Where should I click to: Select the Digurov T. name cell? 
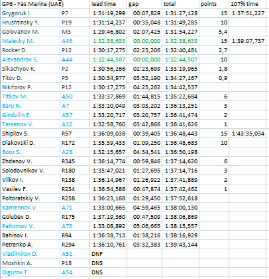point(30,272)
